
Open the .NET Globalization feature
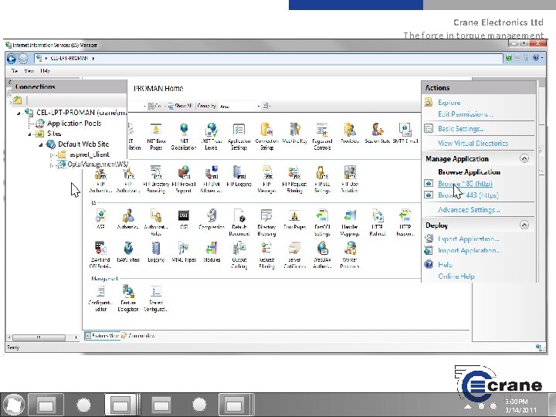[x=183, y=137]
